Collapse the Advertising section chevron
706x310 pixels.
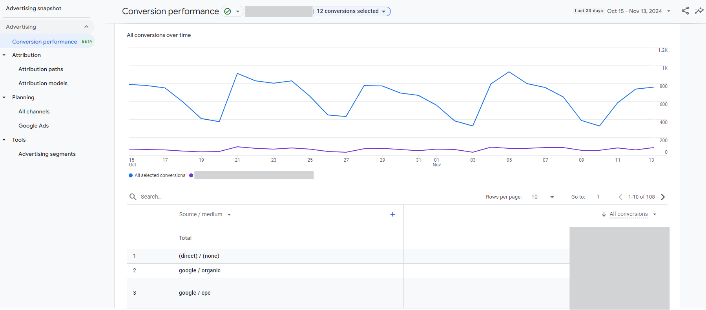(x=86, y=27)
